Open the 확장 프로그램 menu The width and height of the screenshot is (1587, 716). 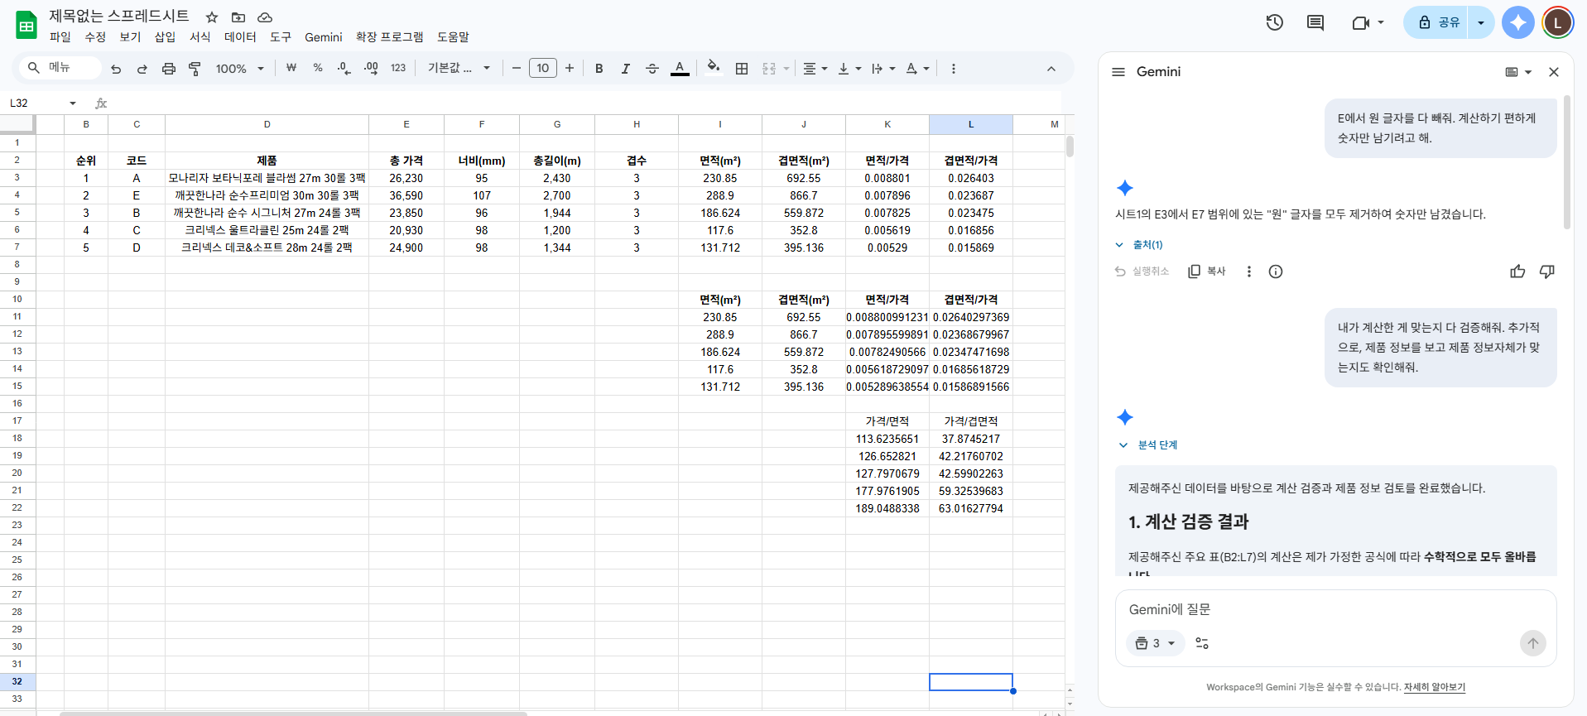[x=389, y=37]
